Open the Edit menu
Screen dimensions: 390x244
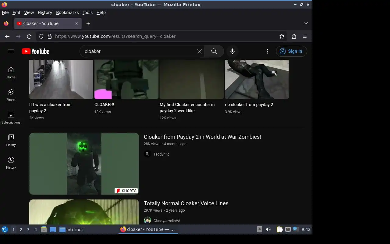point(16,13)
